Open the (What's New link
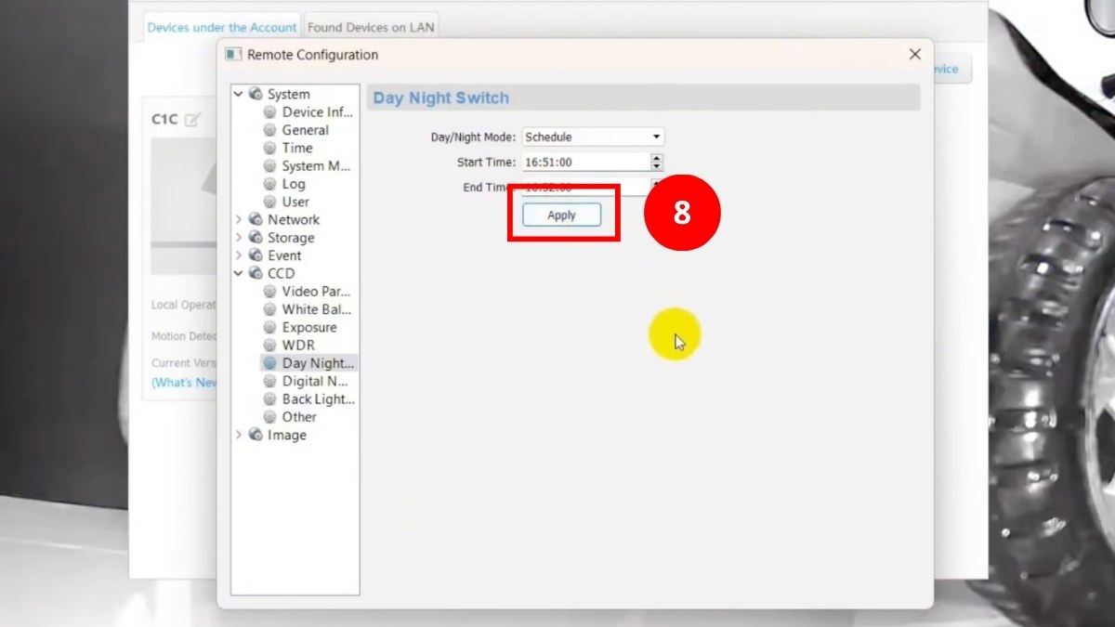Viewport: 1115px width, 627px height. click(x=184, y=383)
